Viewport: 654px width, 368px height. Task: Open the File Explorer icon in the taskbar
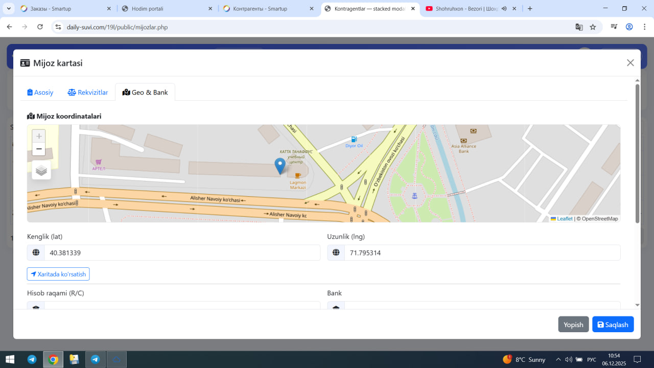(74, 359)
